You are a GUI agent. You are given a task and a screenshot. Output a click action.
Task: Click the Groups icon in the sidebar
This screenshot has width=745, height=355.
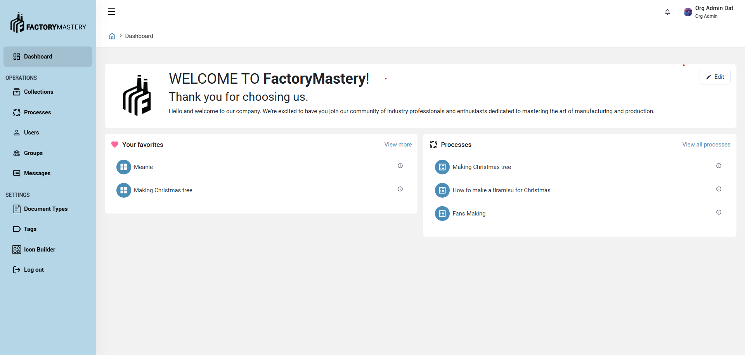coord(16,153)
